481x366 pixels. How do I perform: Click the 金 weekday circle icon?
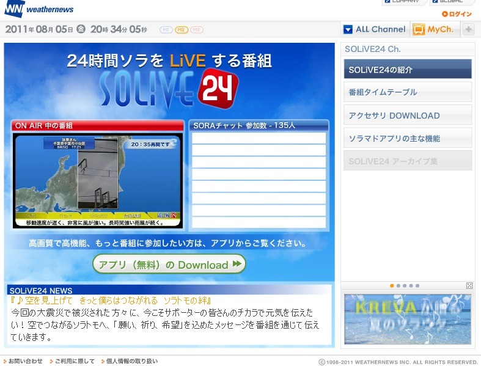(x=81, y=29)
